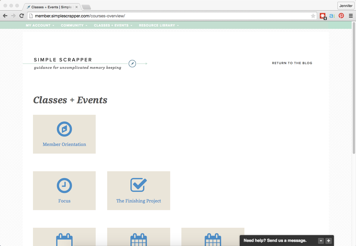356x246 pixels.
Task: Bookmark this page with the star icon
Action: [313, 16]
